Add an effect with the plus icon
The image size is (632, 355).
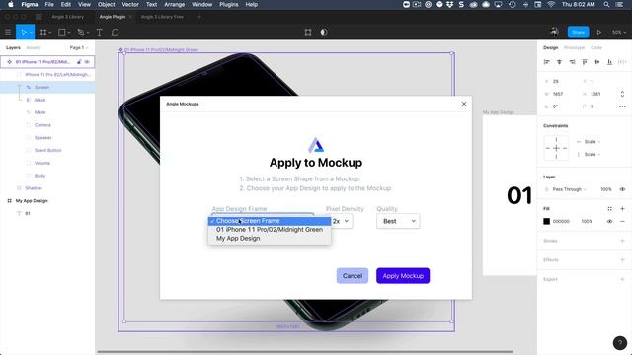pyautogui.click(x=622, y=259)
